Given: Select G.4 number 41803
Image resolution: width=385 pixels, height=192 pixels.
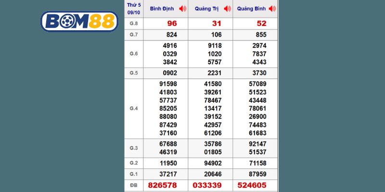Looking at the screenshot, I should [168, 92].
